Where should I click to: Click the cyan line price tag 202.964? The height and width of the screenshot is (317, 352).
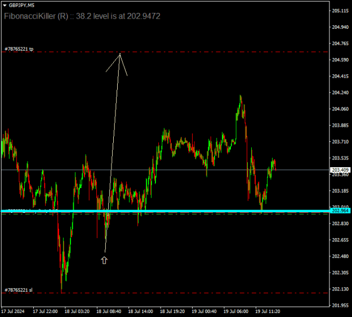click(340, 211)
